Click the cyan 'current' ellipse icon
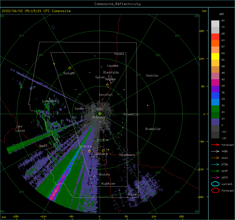 (215, 184)
